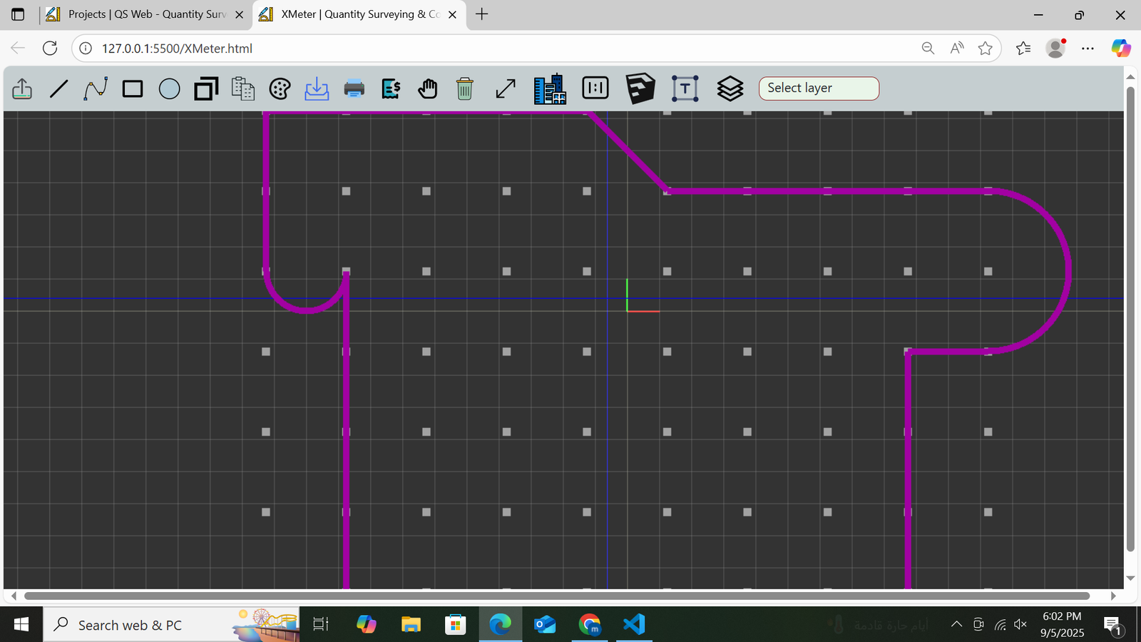Click the blue download tray icon
1141x642 pixels.
click(317, 89)
